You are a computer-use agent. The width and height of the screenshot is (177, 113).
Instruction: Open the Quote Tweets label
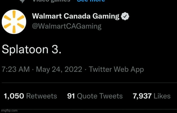(100, 96)
